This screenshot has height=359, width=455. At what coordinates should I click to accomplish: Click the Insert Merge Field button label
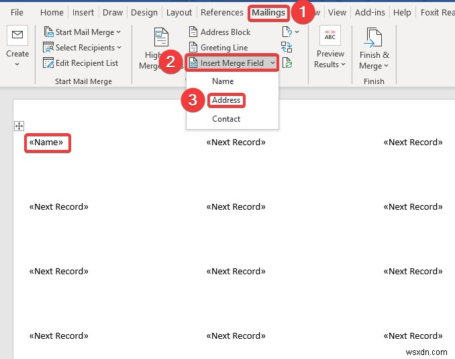[x=232, y=63]
